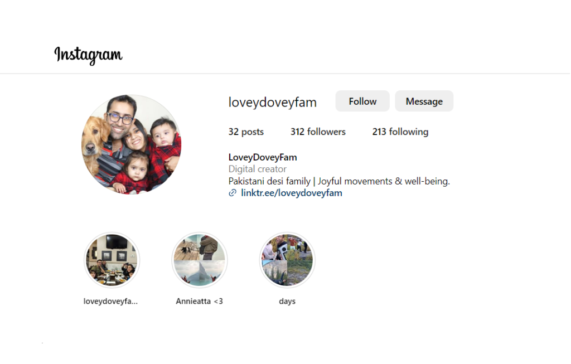This screenshot has width=571, height=364.
Task: Open the linktr.ee/loveydoveyfam link
Action: 292,193
